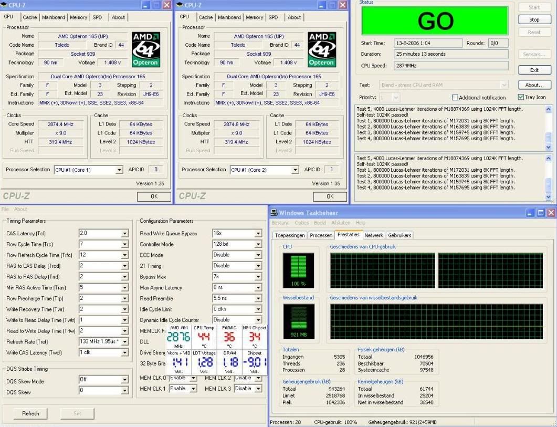Expand Read Write Queue Bypass dropdown
Viewport: 557px width, 427px height.
pos(258,234)
